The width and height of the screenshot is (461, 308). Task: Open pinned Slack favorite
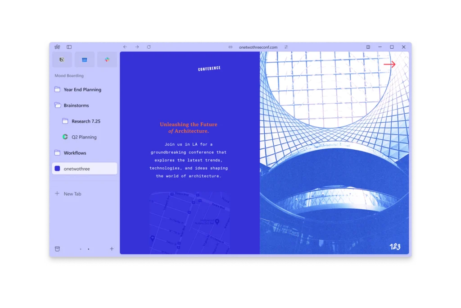point(107,60)
